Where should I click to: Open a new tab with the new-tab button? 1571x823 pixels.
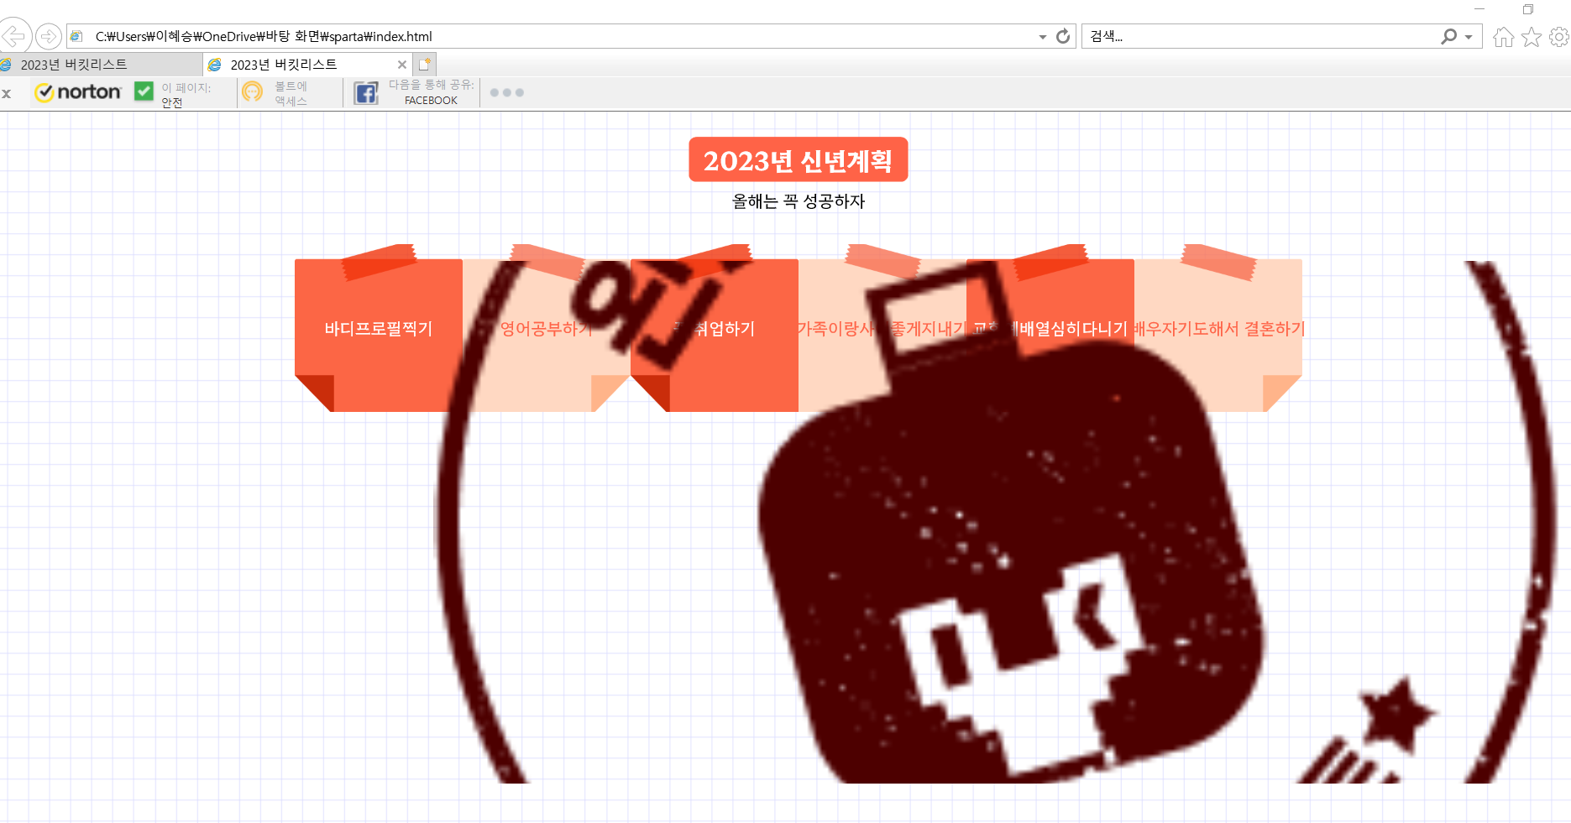coord(425,65)
